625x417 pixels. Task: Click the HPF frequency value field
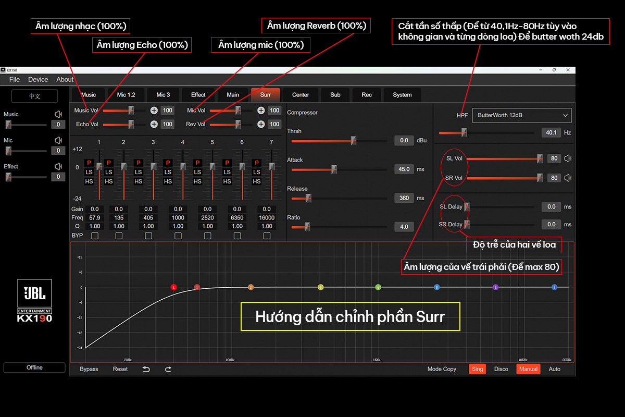pos(551,132)
